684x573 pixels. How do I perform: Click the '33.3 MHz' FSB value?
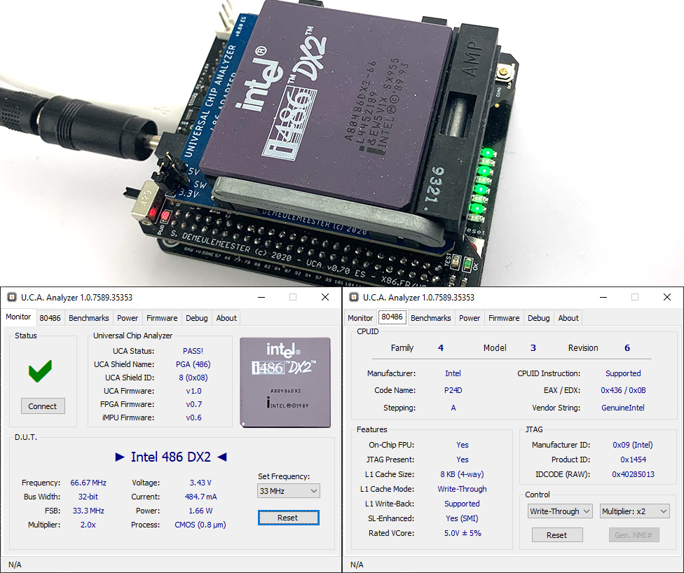tap(88, 511)
